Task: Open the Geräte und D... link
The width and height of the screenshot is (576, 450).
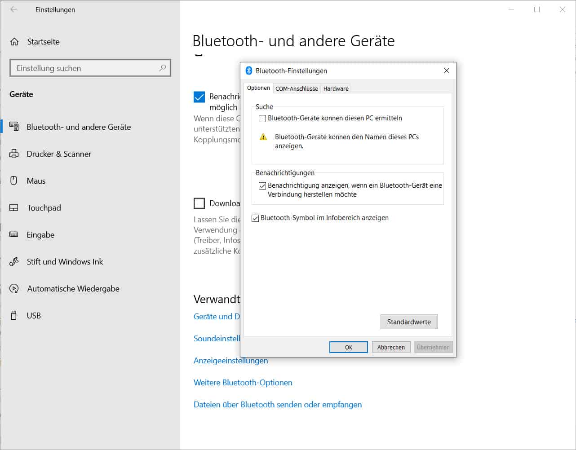Action: (217, 316)
